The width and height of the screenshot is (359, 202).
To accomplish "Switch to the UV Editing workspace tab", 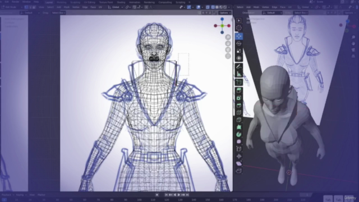I will click(90, 2).
